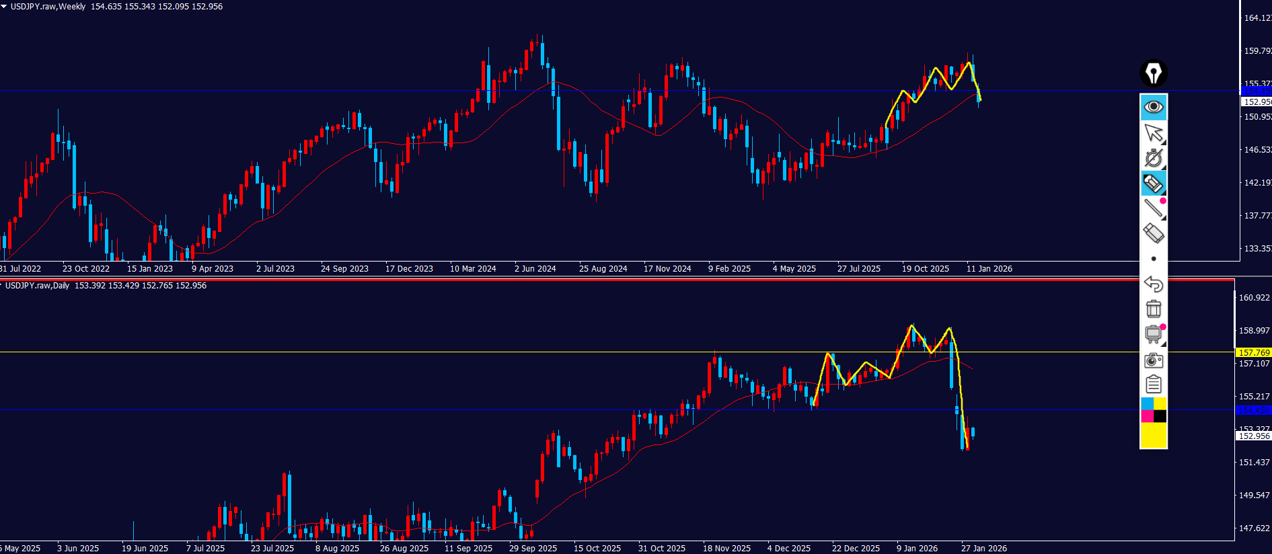Image resolution: width=1272 pixels, height=554 pixels.
Task: Expand the USDJPY Daily chart triangle menu
Action: pos(2,286)
